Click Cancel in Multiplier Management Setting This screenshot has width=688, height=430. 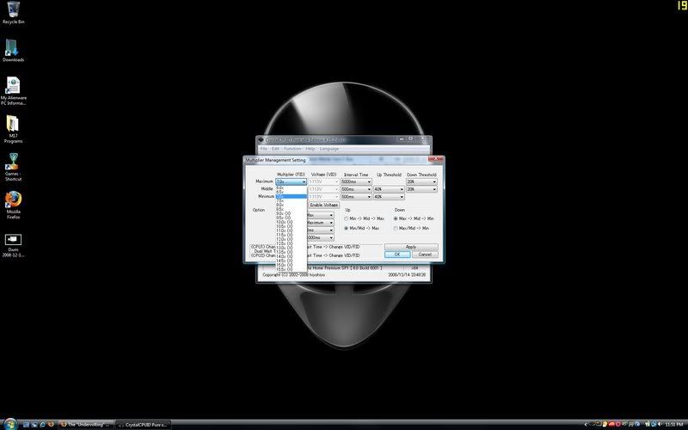point(425,255)
